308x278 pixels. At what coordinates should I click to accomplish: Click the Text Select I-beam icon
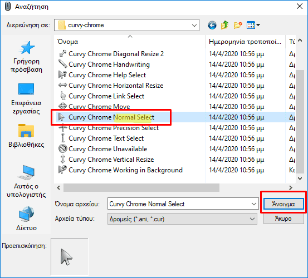[63, 138]
